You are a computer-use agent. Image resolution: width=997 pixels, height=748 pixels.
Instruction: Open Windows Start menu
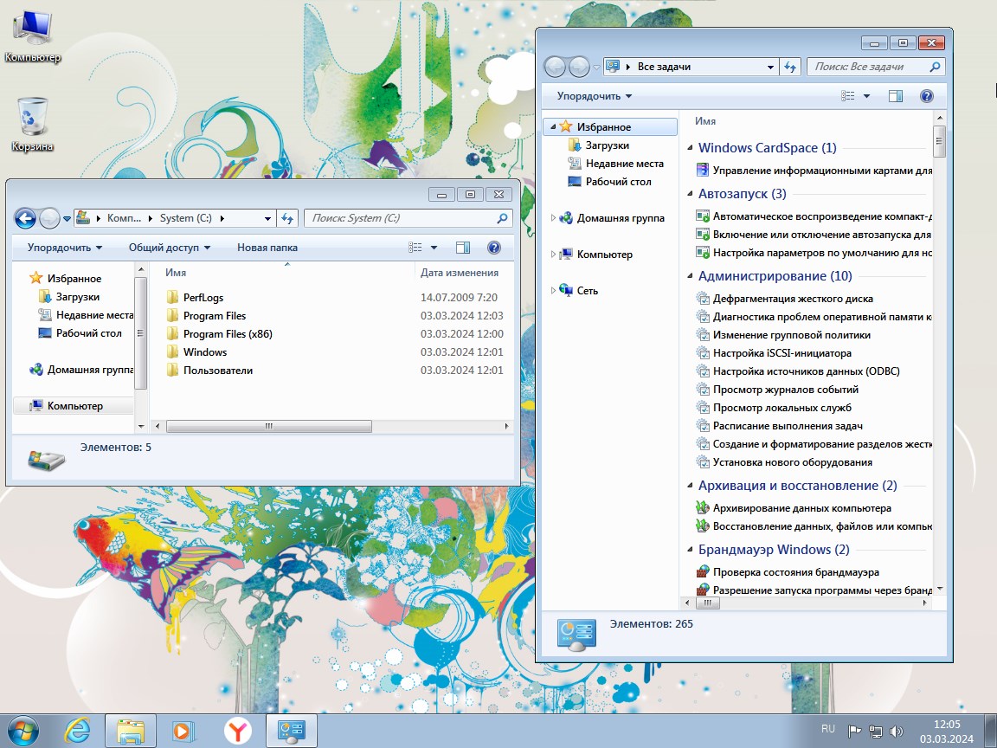[23, 731]
